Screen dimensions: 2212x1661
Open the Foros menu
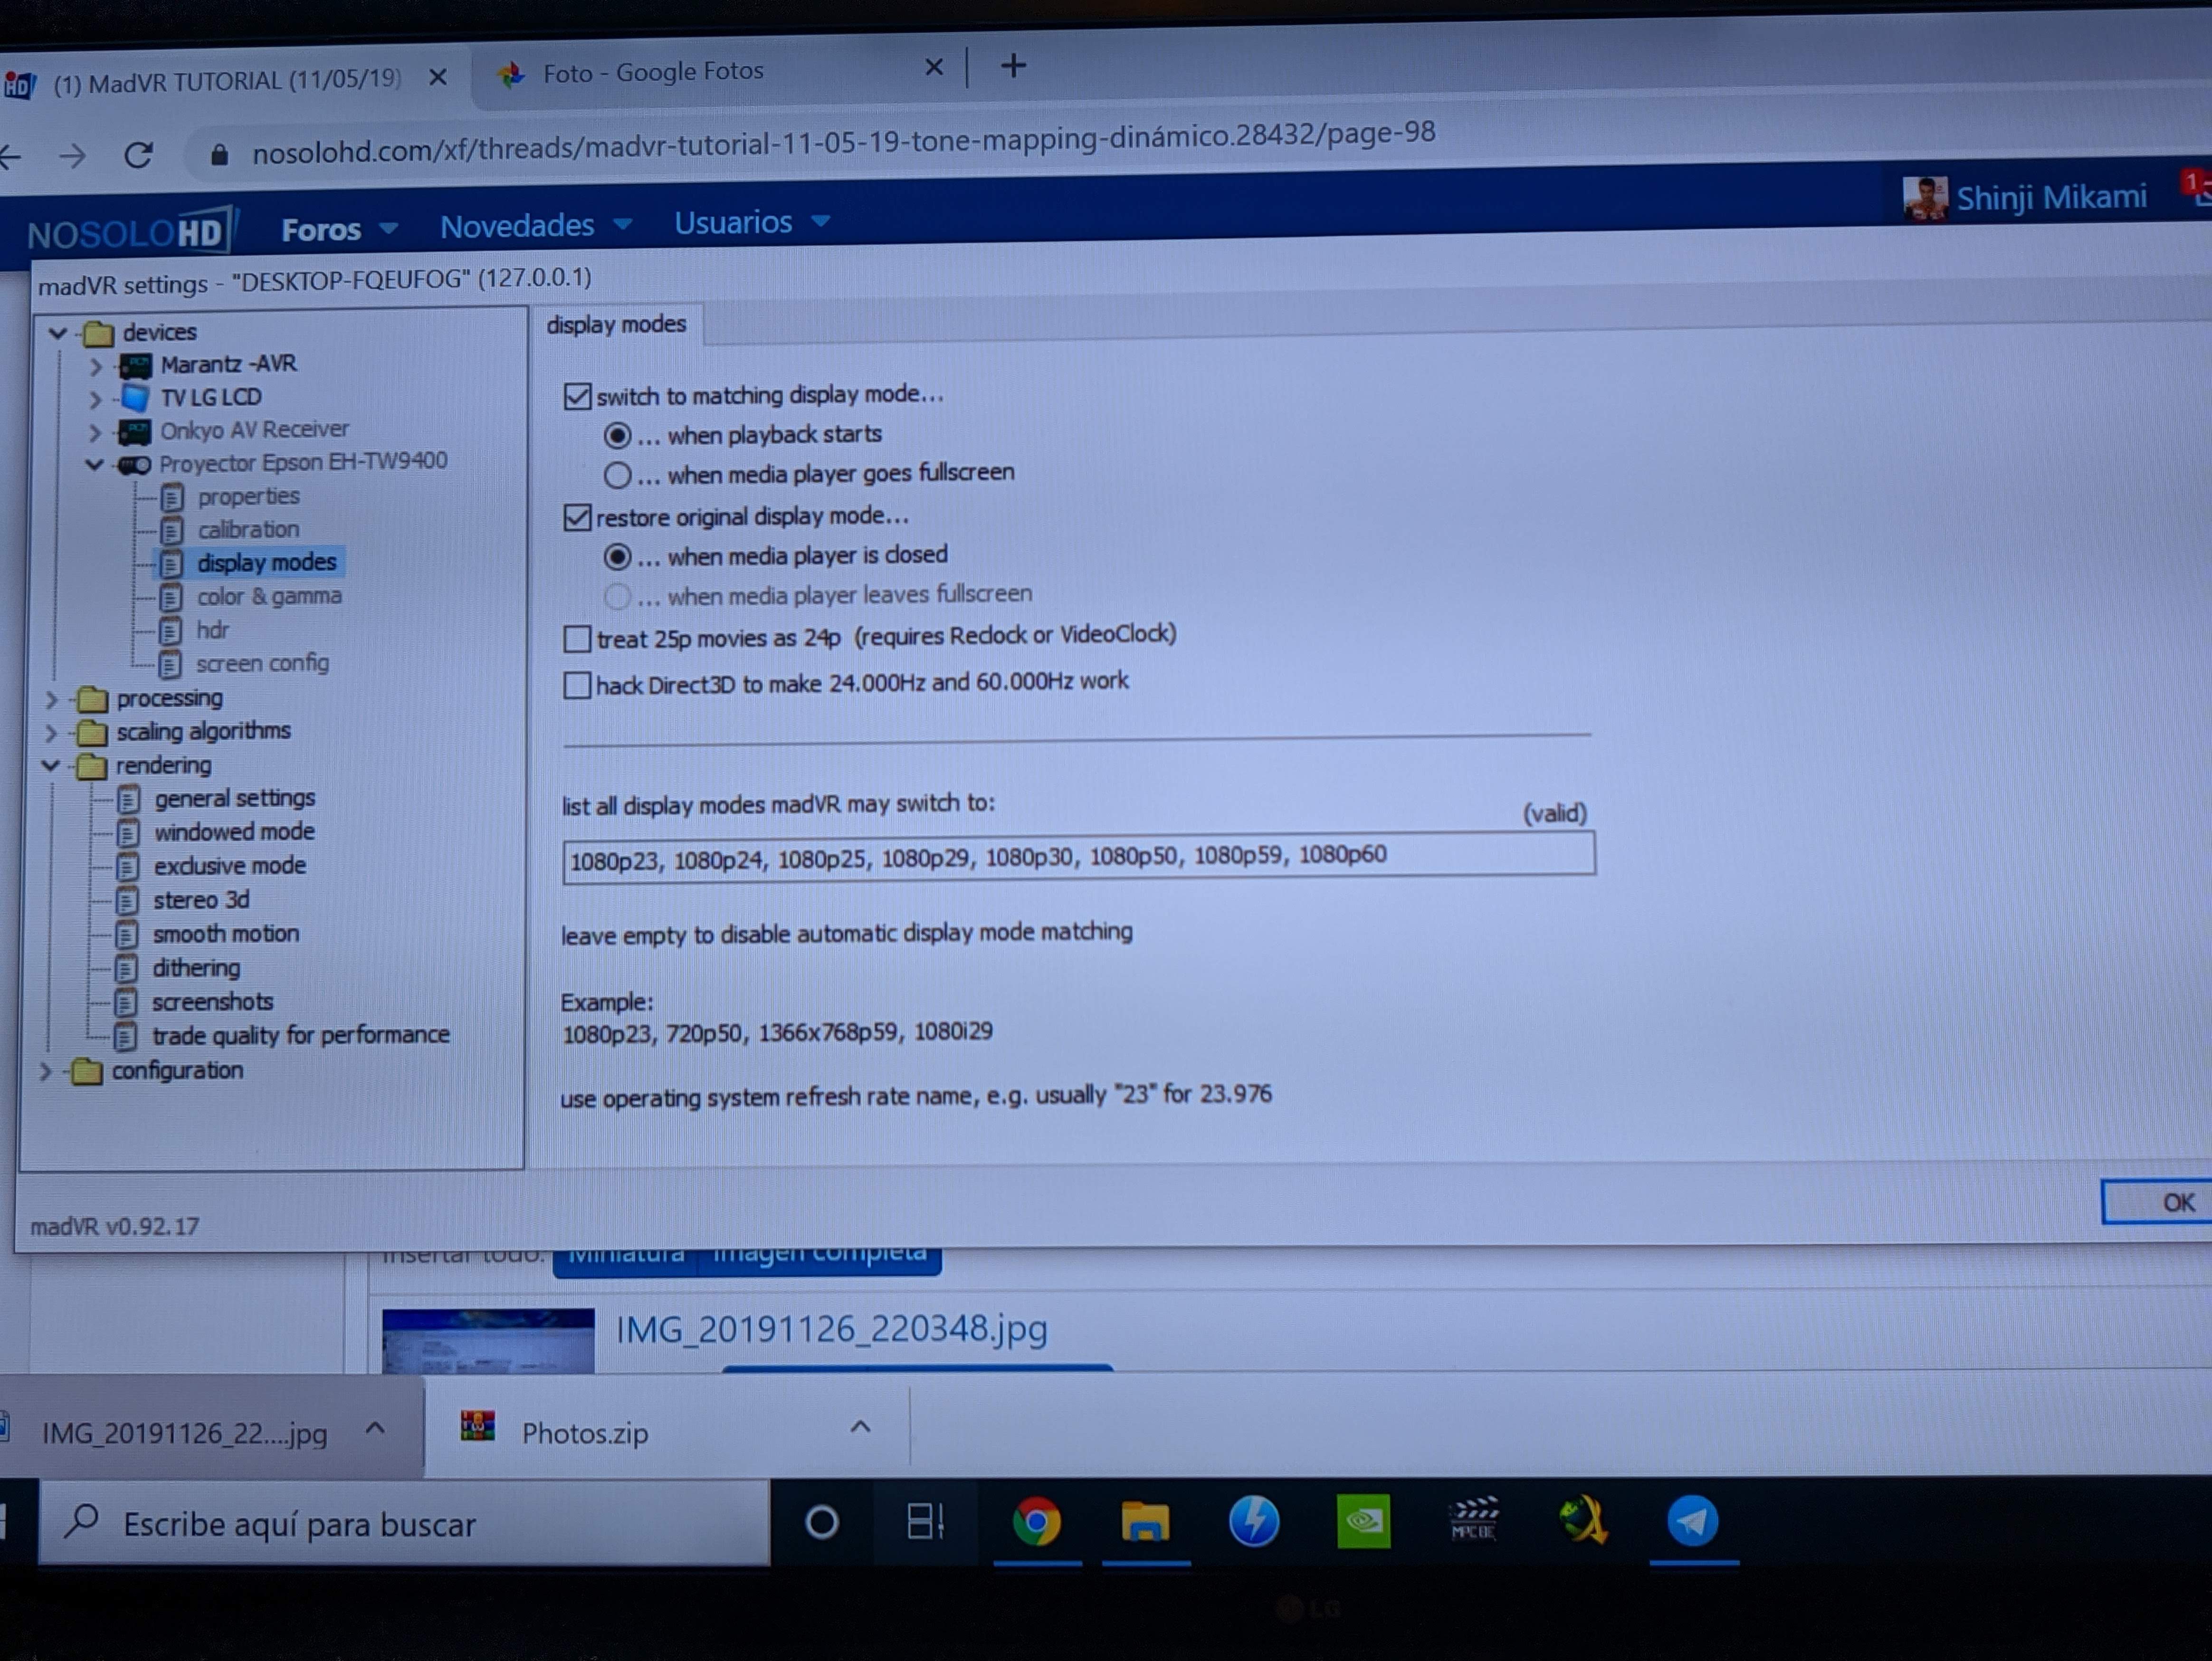click(340, 229)
